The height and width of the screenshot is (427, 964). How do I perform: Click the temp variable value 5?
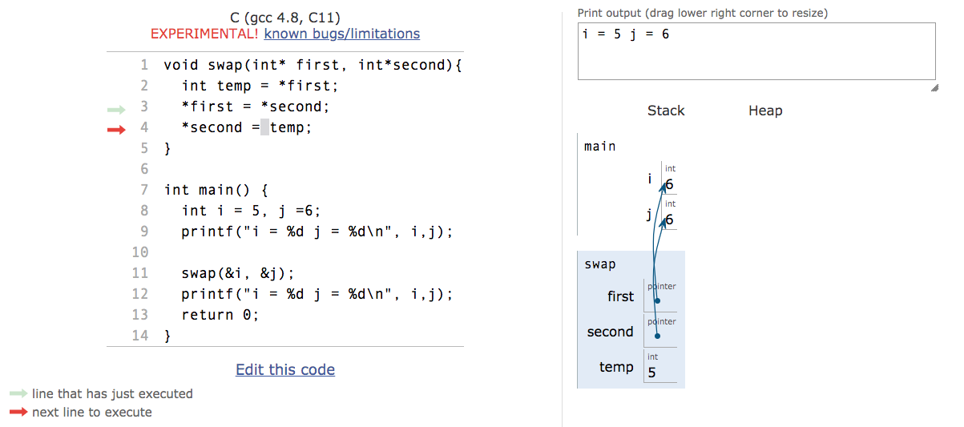[651, 373]
